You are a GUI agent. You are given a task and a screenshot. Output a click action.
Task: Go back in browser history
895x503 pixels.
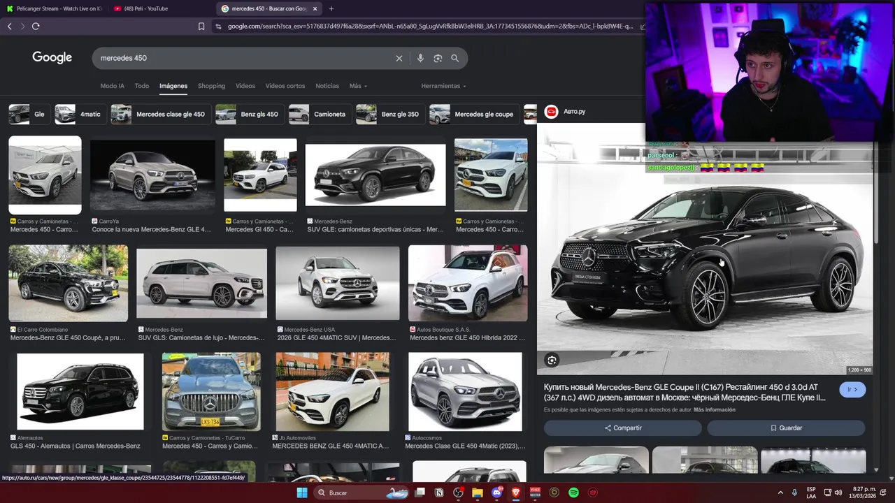coord(9,26)
